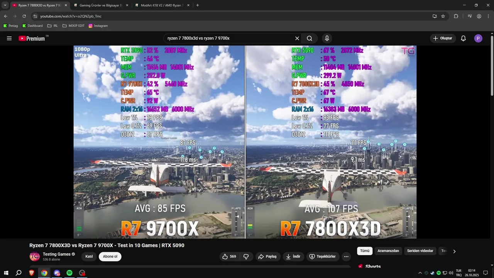Open the IRL bookmarks folder
The width and height of the screenshot is (494, 278).
52,26
